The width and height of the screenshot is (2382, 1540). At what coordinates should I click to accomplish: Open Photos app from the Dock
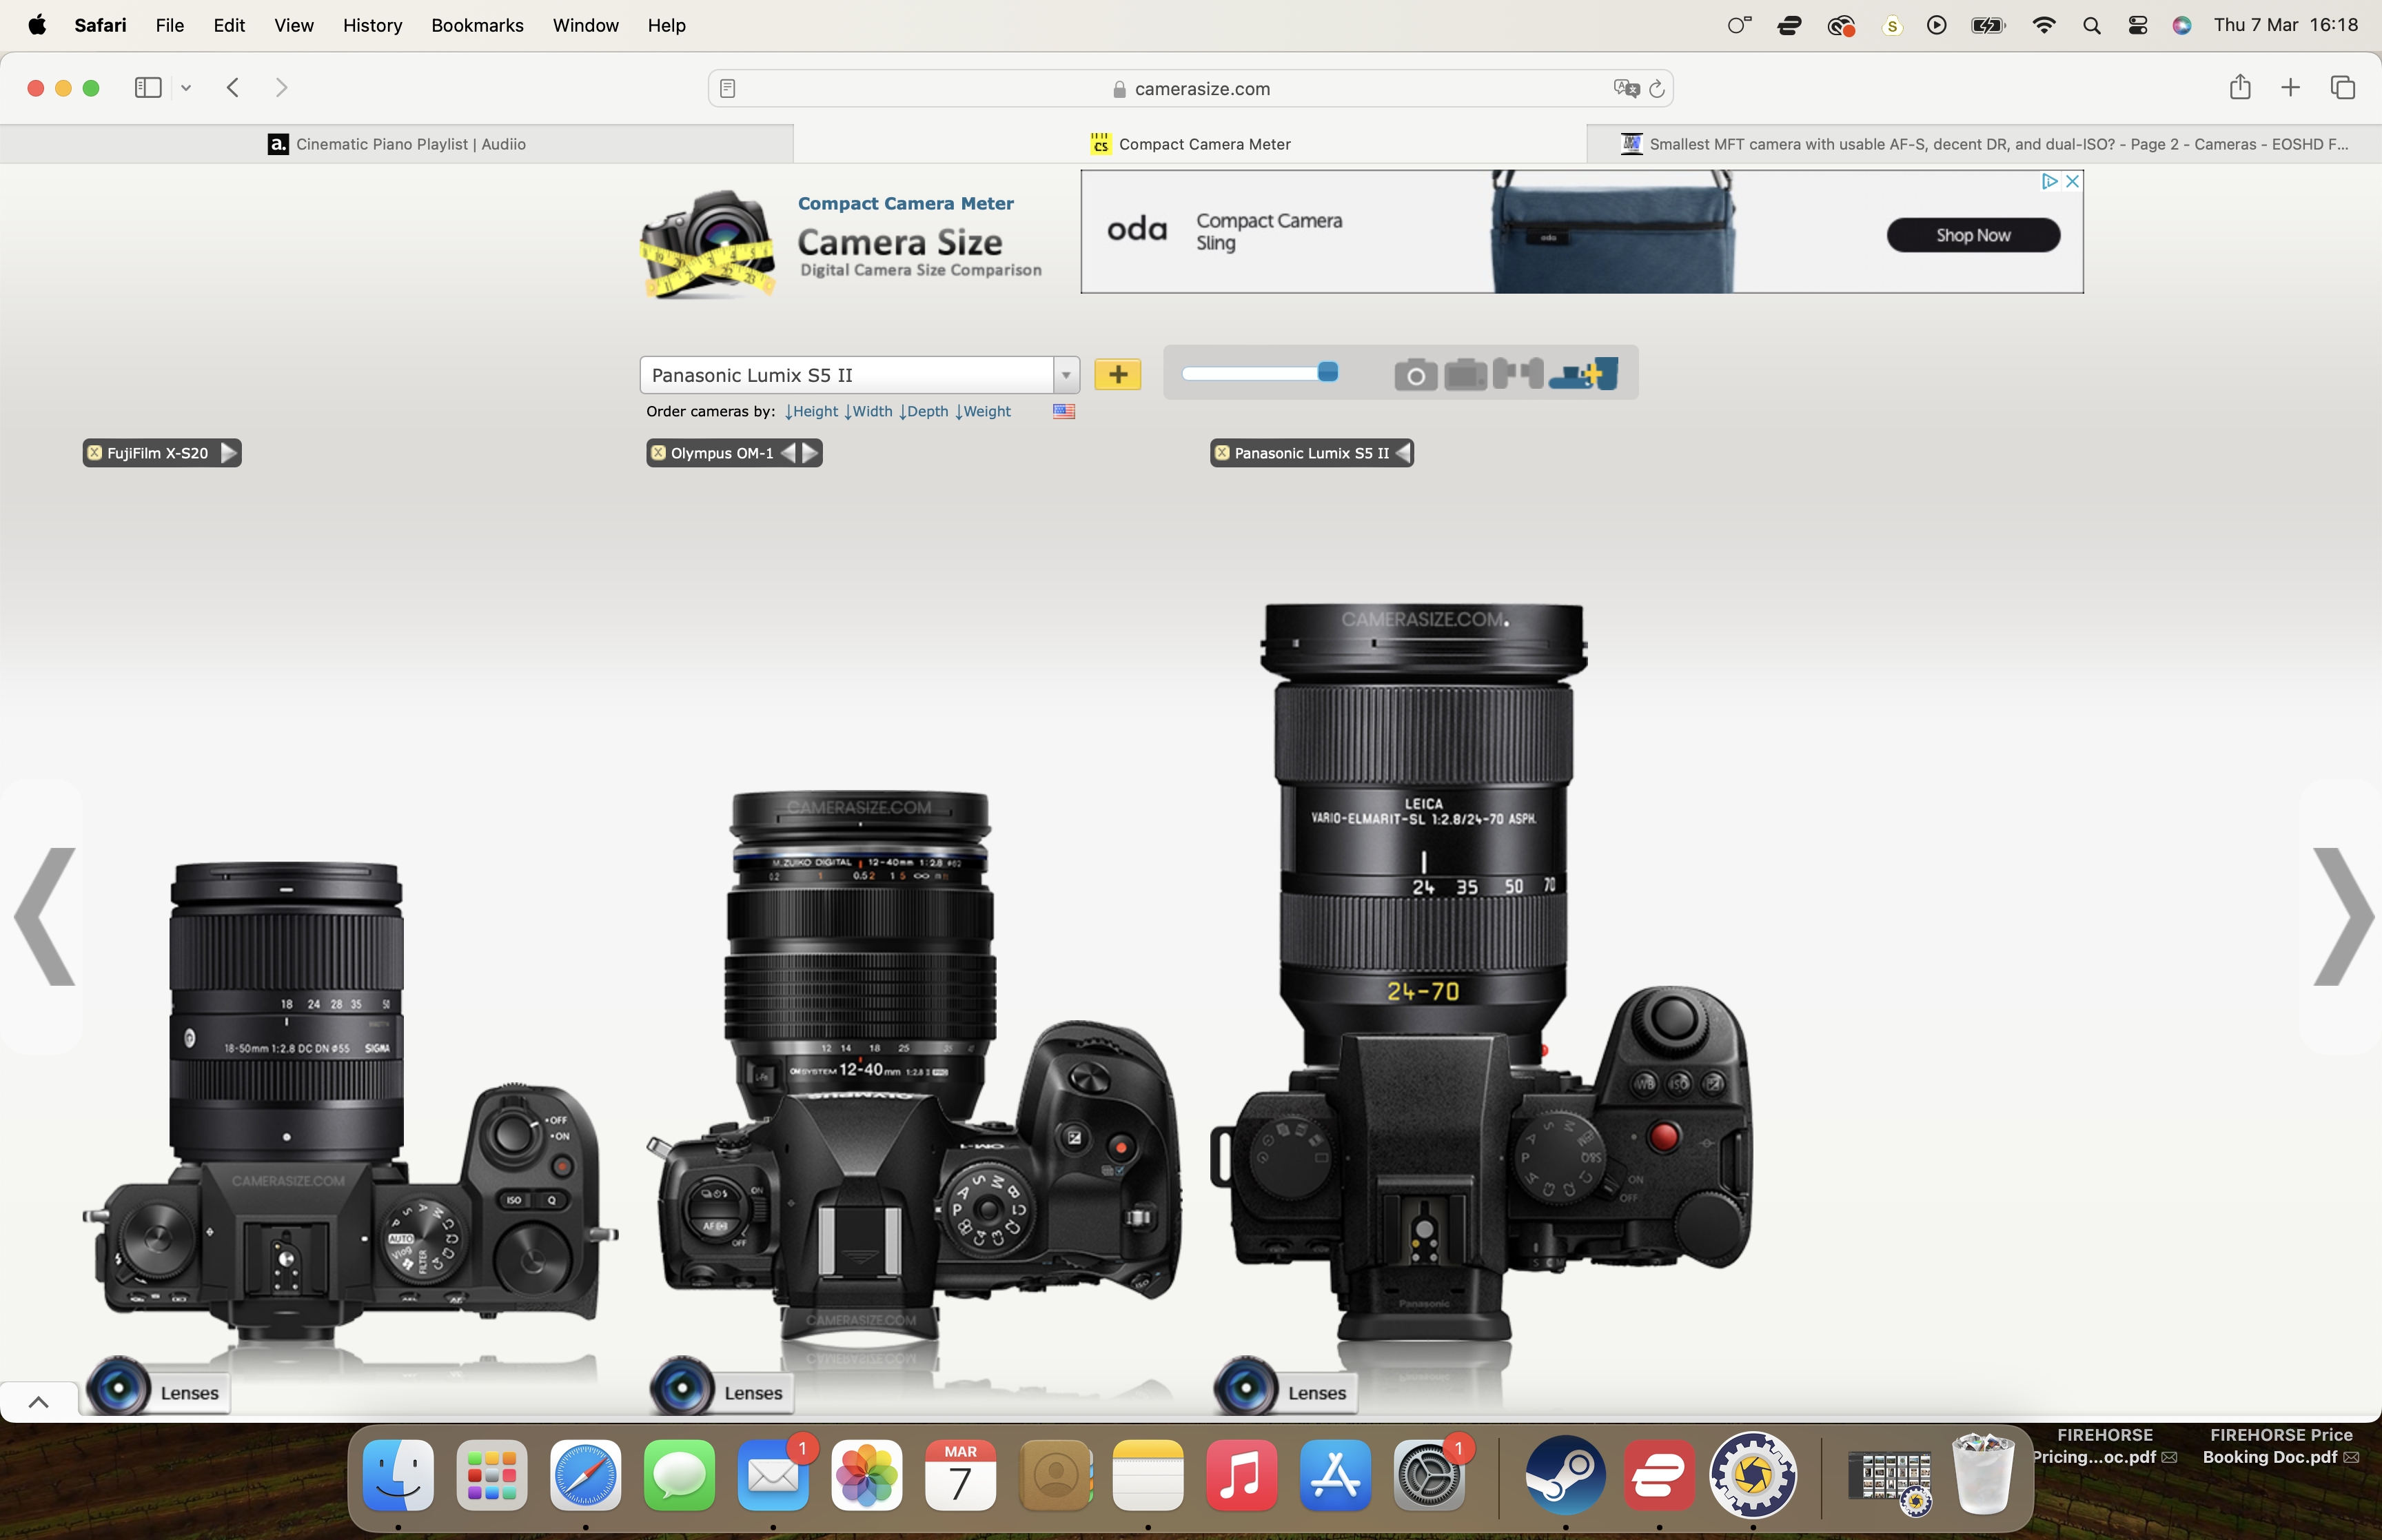866,1474
